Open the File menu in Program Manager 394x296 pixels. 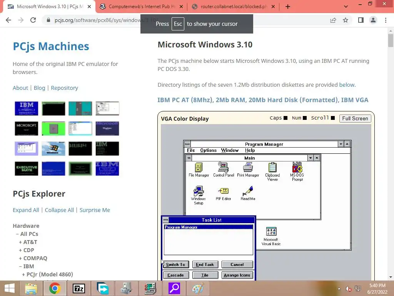tap(191, 150)
